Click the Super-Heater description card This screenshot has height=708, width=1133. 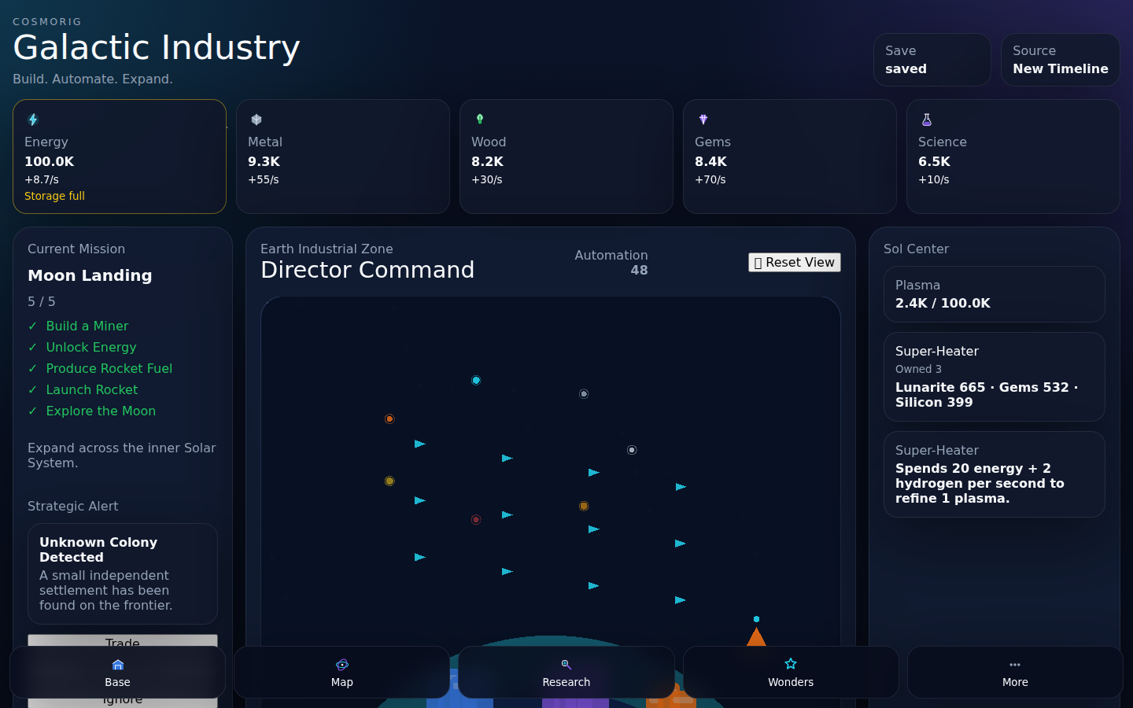[995, 474]
